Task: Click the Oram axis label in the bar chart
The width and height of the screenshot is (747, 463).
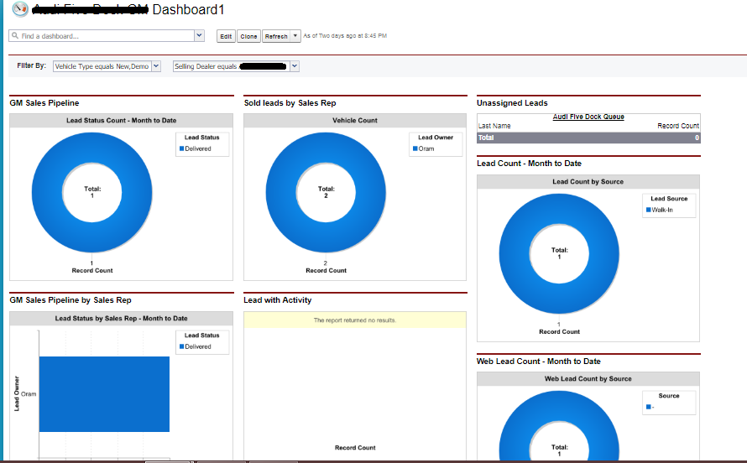Action: [x=29, y=394]
